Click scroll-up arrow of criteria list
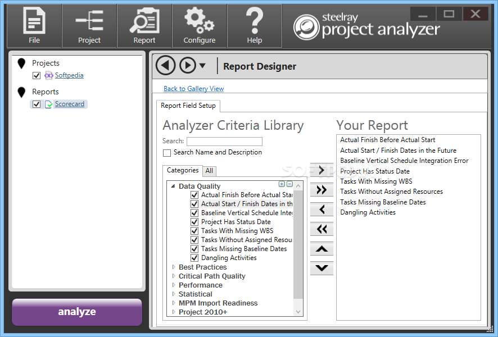The image size is (498, 337). coord(298,186)
